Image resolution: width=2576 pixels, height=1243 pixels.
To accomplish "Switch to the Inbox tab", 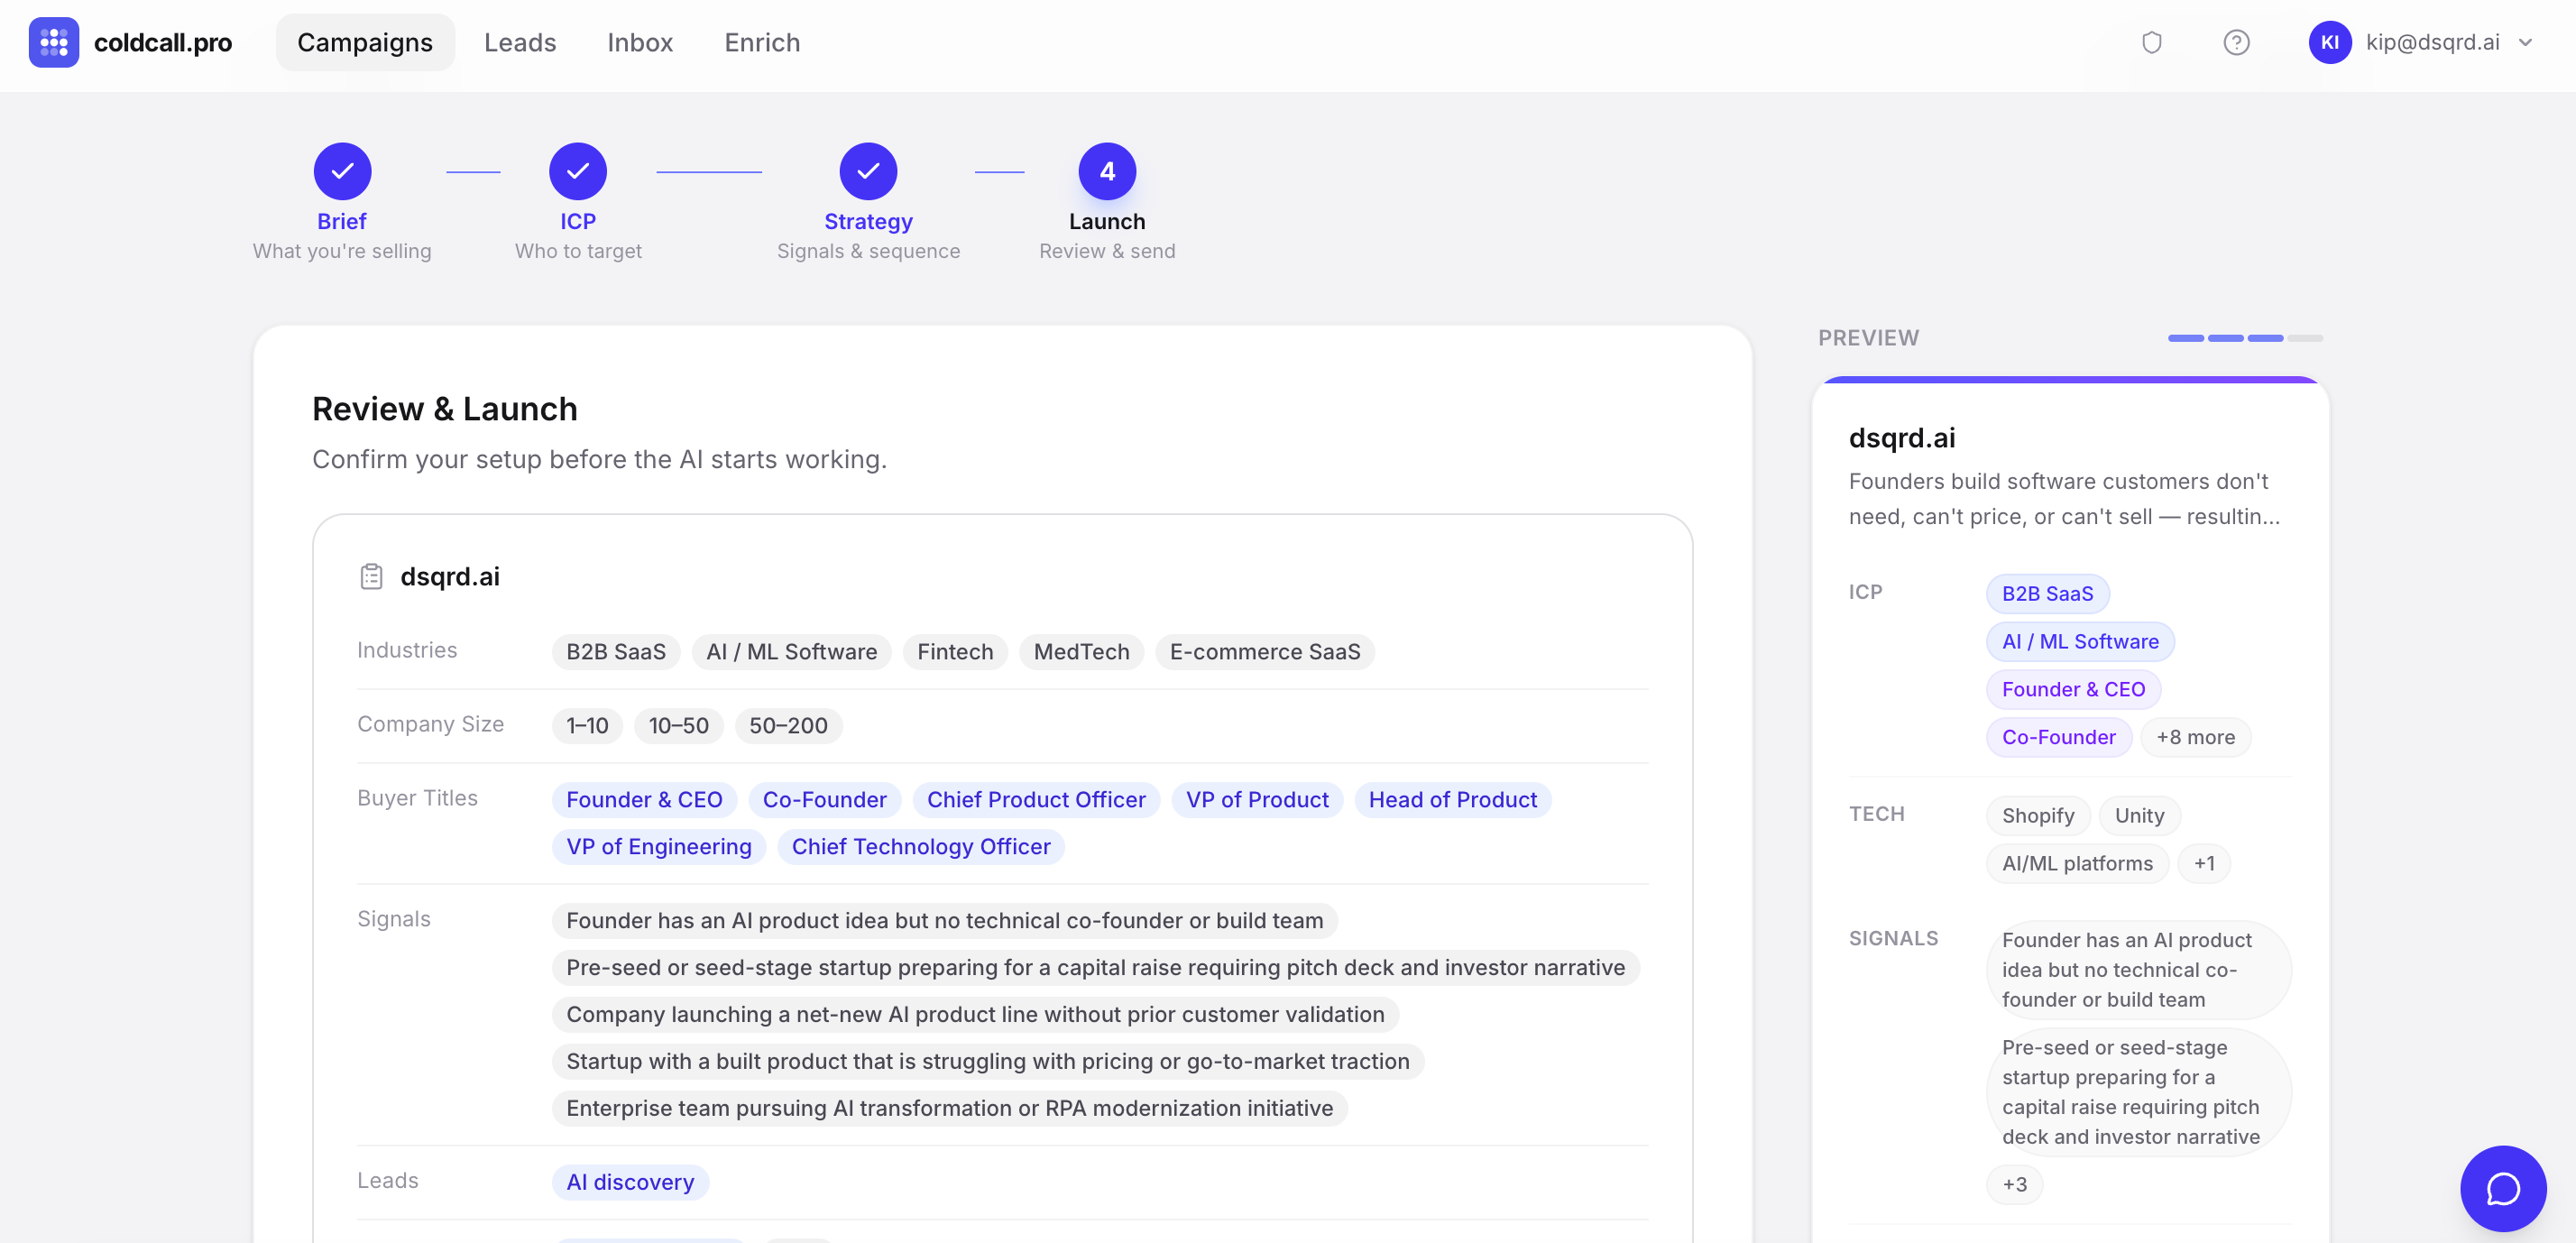I will pos(639,42).
